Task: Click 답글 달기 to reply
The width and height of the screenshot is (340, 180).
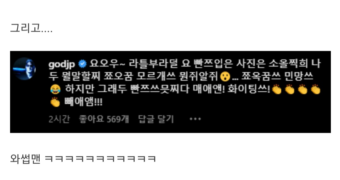Action: [156, 119]
